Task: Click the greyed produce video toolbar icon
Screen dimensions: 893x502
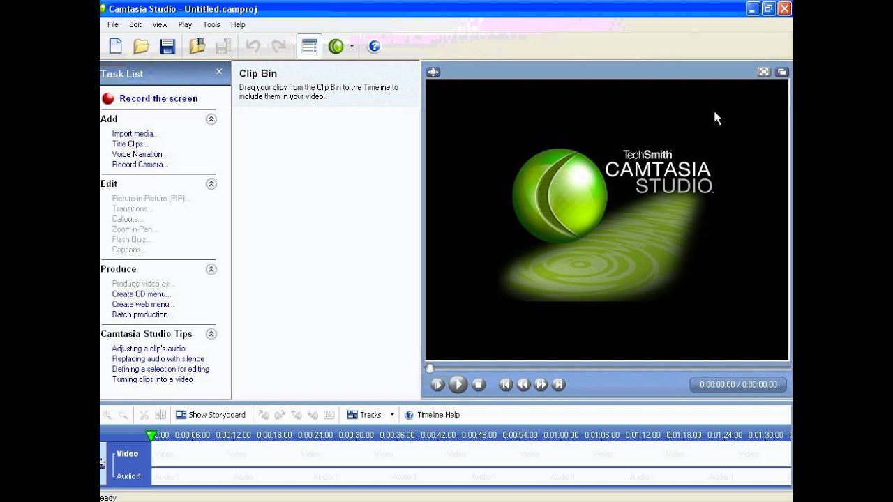Action: tap(223, 47)
